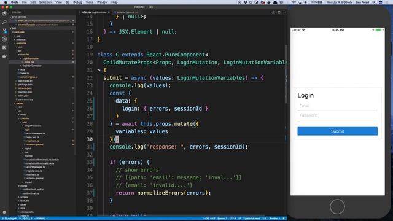Click the Spaces indentation status item
Screen dimensions: 393x221
222,219
